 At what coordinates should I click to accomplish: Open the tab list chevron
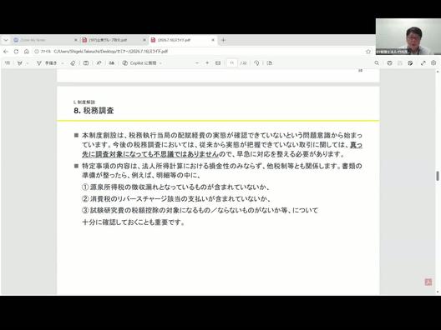point(6,40)
